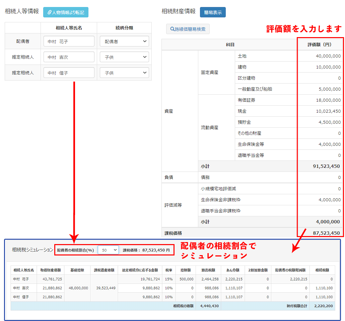Screen dimensions: 345x321
Task: Open the 路線価簡易検索 search button
Action: click(188, 29)
